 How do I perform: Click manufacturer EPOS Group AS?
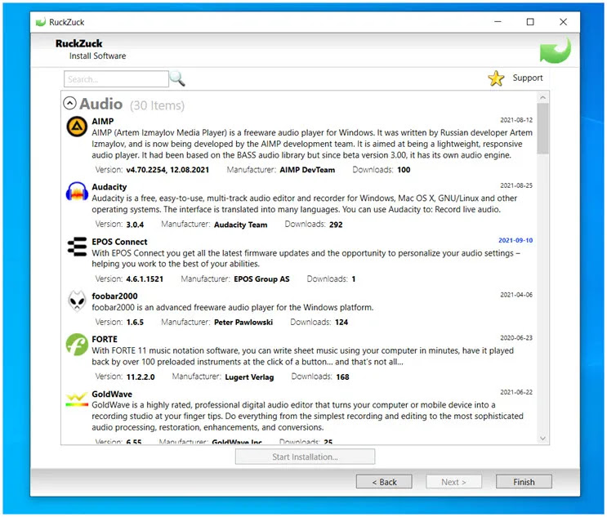click(x=261, y=279)
